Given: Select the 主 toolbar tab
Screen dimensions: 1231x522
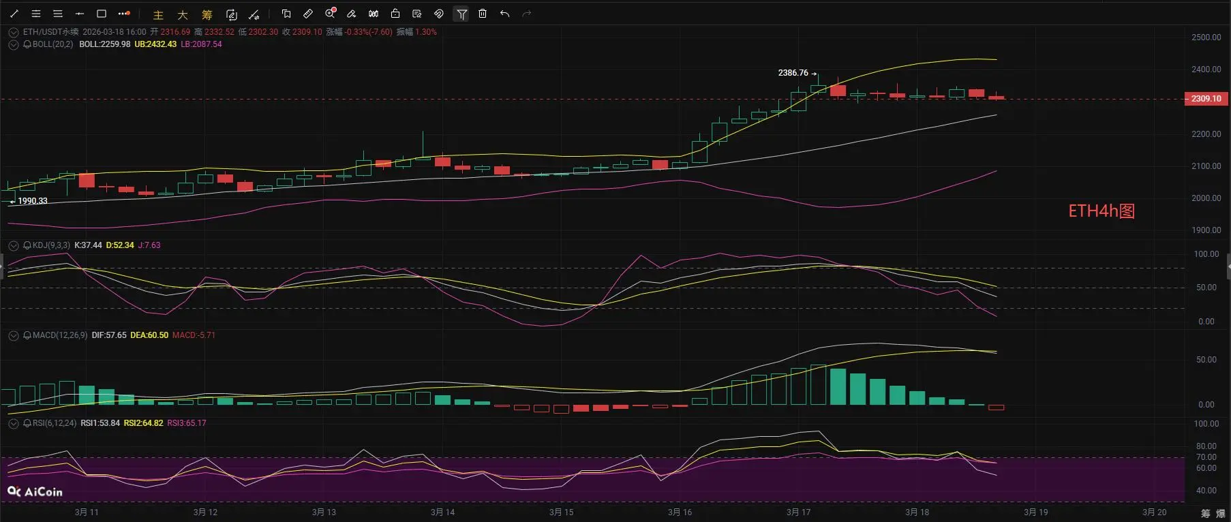Looking at the screenshot, I should coord(158,14).
